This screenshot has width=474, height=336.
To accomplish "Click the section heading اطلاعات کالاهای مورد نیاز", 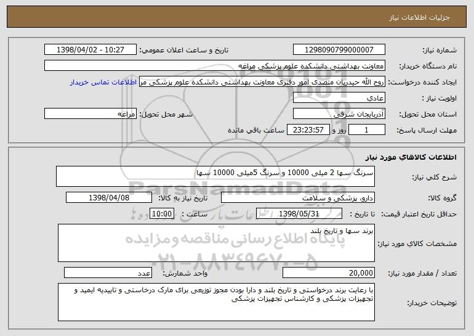I will click(x=411, y=157).
